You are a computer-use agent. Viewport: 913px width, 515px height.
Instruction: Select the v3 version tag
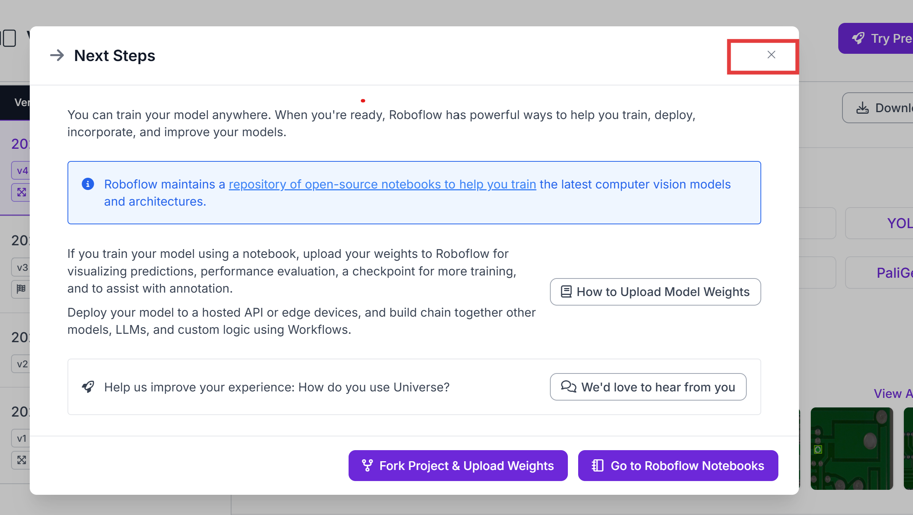[22, 267]
